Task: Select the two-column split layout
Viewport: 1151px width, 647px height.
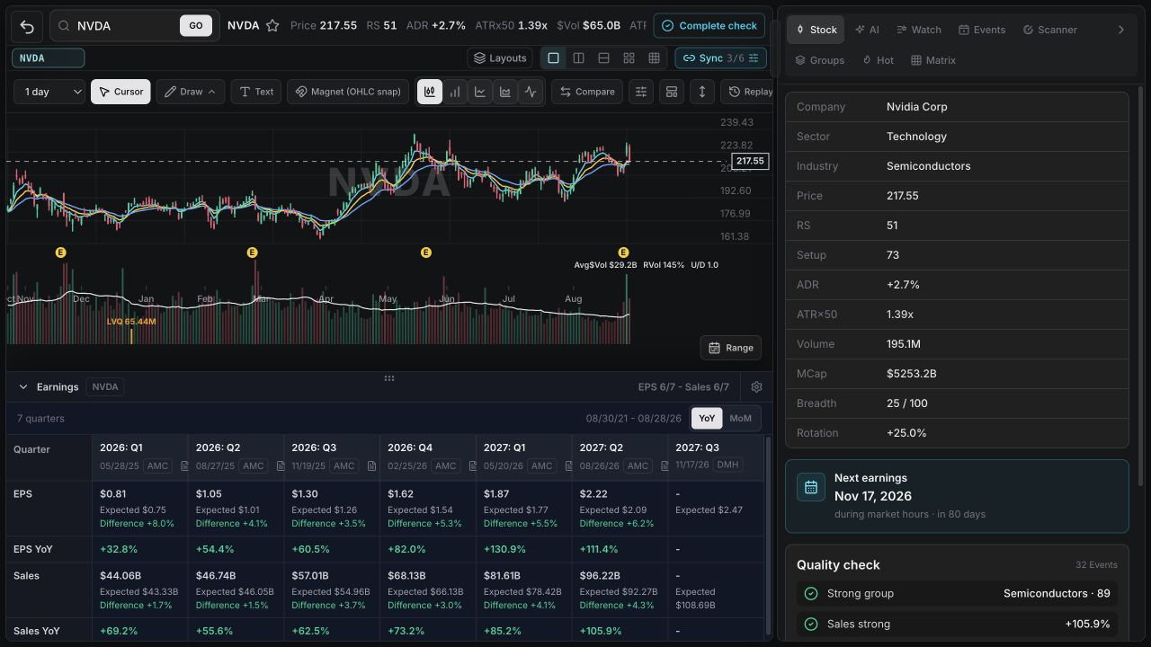Action: pyautogui.click(x=579, y=58)
